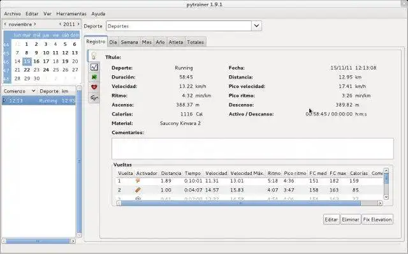Open the Editar menu
408x254 pixels.
point(32,13)
